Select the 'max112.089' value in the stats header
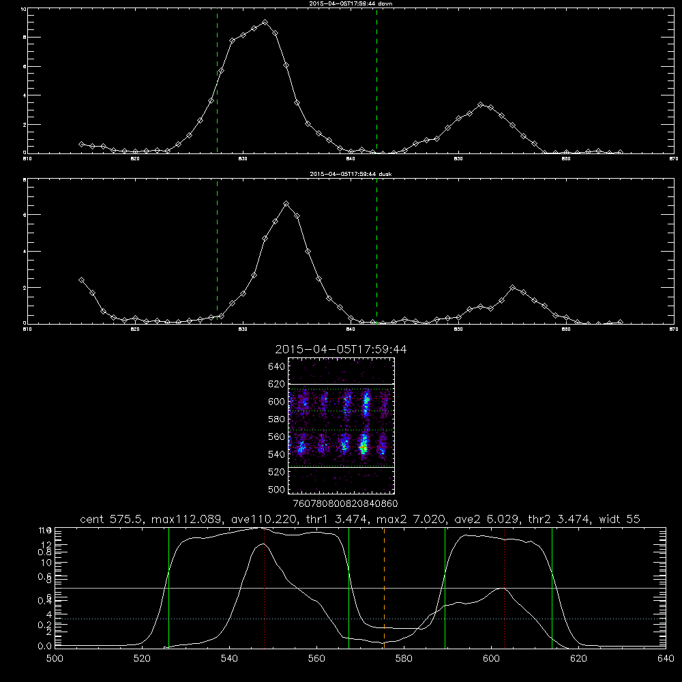Viewport: 682px width, 682px height. click(188, 519)
